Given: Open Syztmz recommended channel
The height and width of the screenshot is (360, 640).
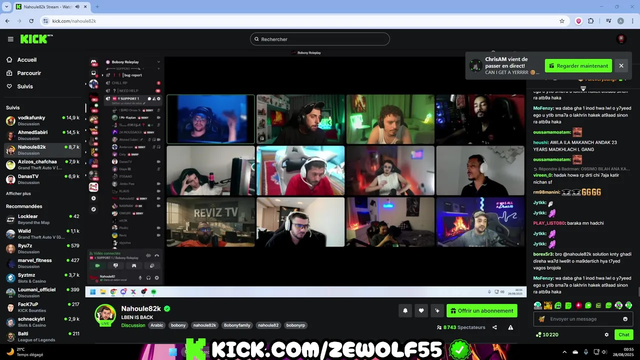Looking at the screenshot, I should coord(42,277).
